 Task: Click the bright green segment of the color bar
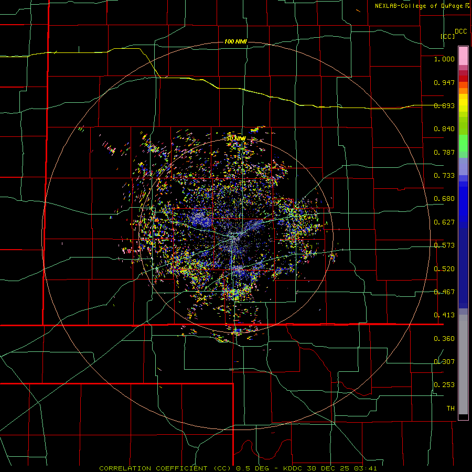click(463, 143)
